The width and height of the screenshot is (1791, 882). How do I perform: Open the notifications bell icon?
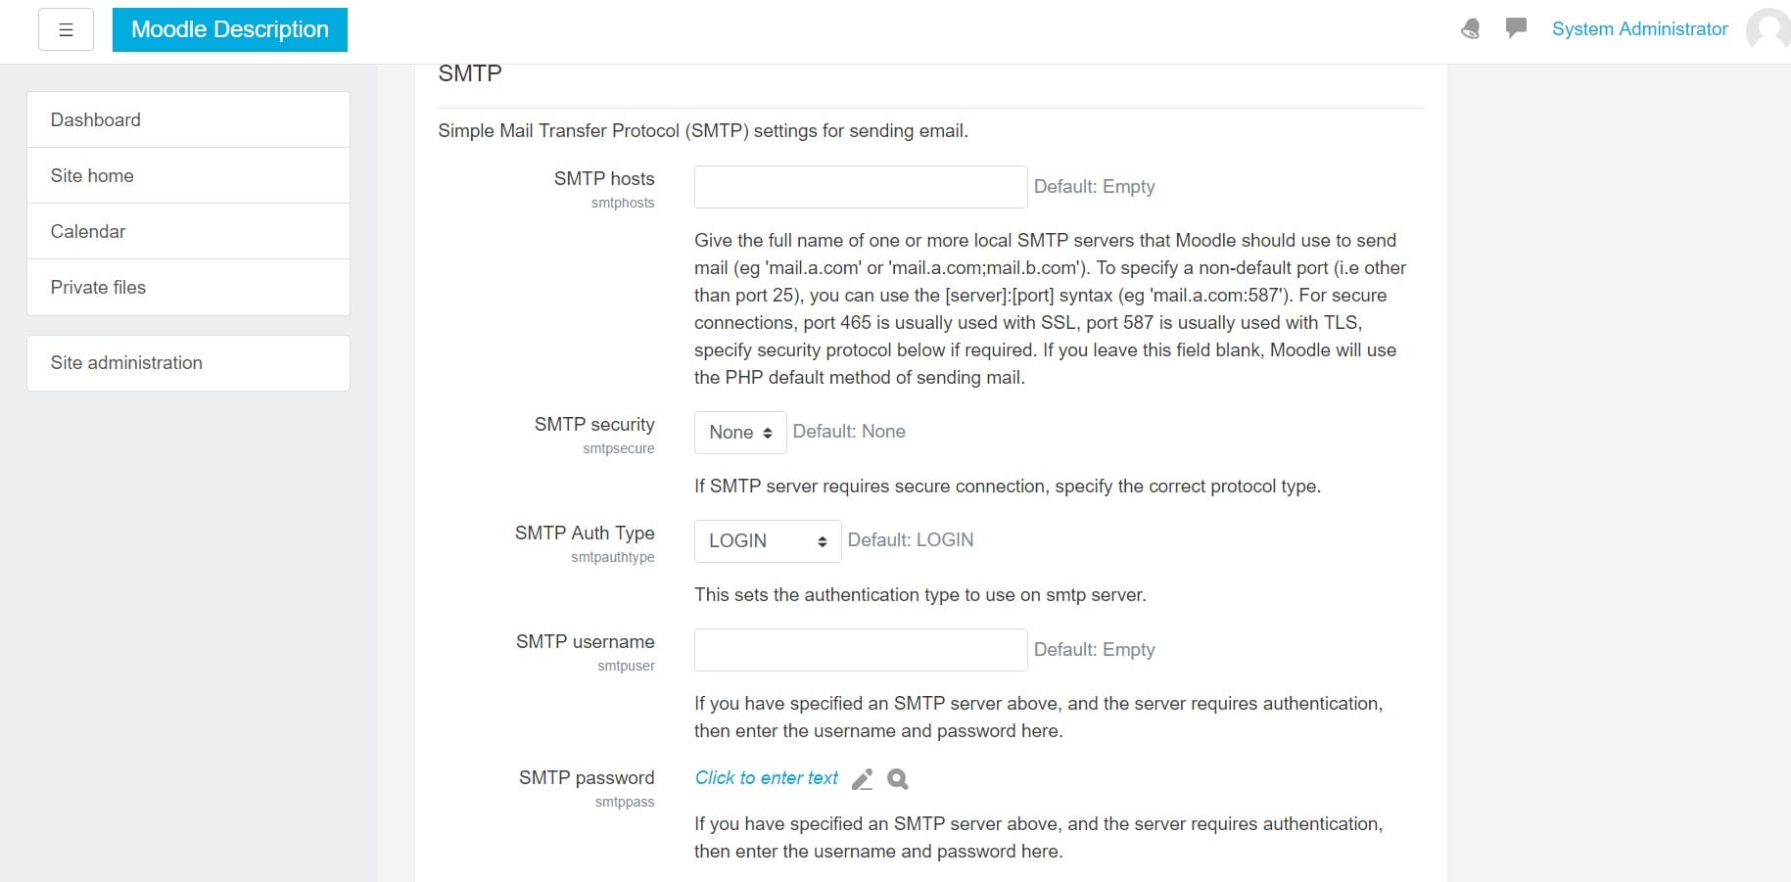(x=1470, y=29)
